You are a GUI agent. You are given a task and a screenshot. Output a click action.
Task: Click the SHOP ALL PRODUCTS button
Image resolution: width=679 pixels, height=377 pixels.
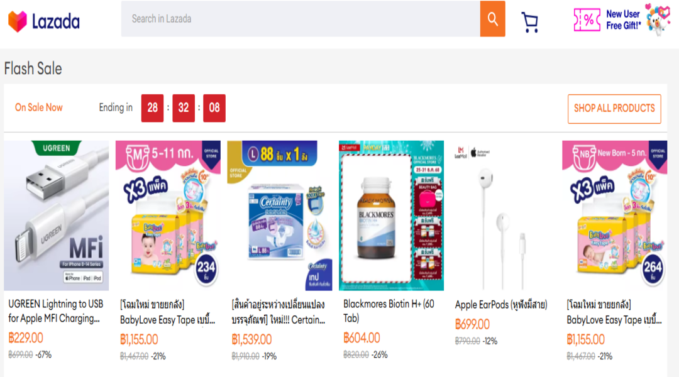pyautogui.click(x=614, y=109)
